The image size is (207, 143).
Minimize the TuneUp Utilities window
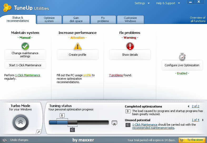pyautogui.click(x=190, y=2)
